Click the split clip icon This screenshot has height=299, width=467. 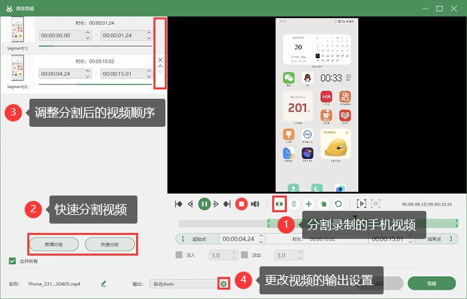(279, 204)
